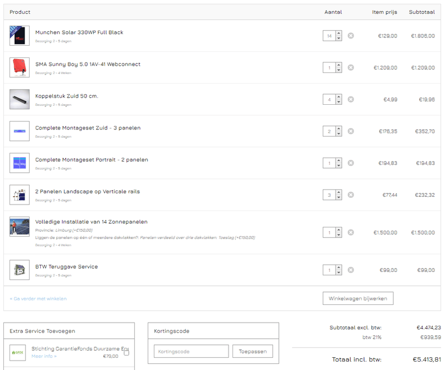
Task: Delete Koppelstuk Zuid 50 cm. item
Action: [x=351, y=99]
